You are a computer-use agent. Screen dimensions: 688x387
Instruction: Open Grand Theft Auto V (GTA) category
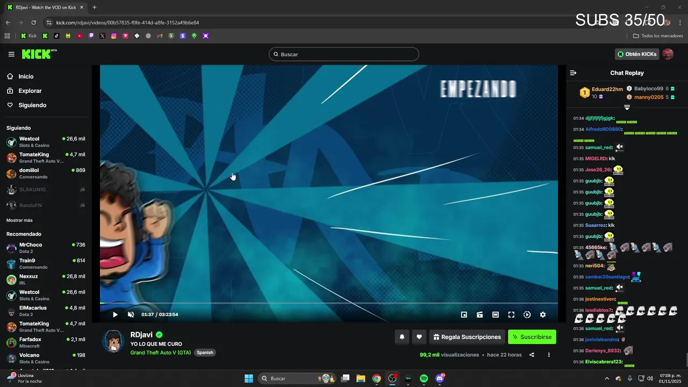click(160, 353)
